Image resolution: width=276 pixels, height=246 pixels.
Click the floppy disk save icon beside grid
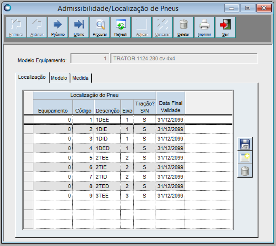(245, 144)
